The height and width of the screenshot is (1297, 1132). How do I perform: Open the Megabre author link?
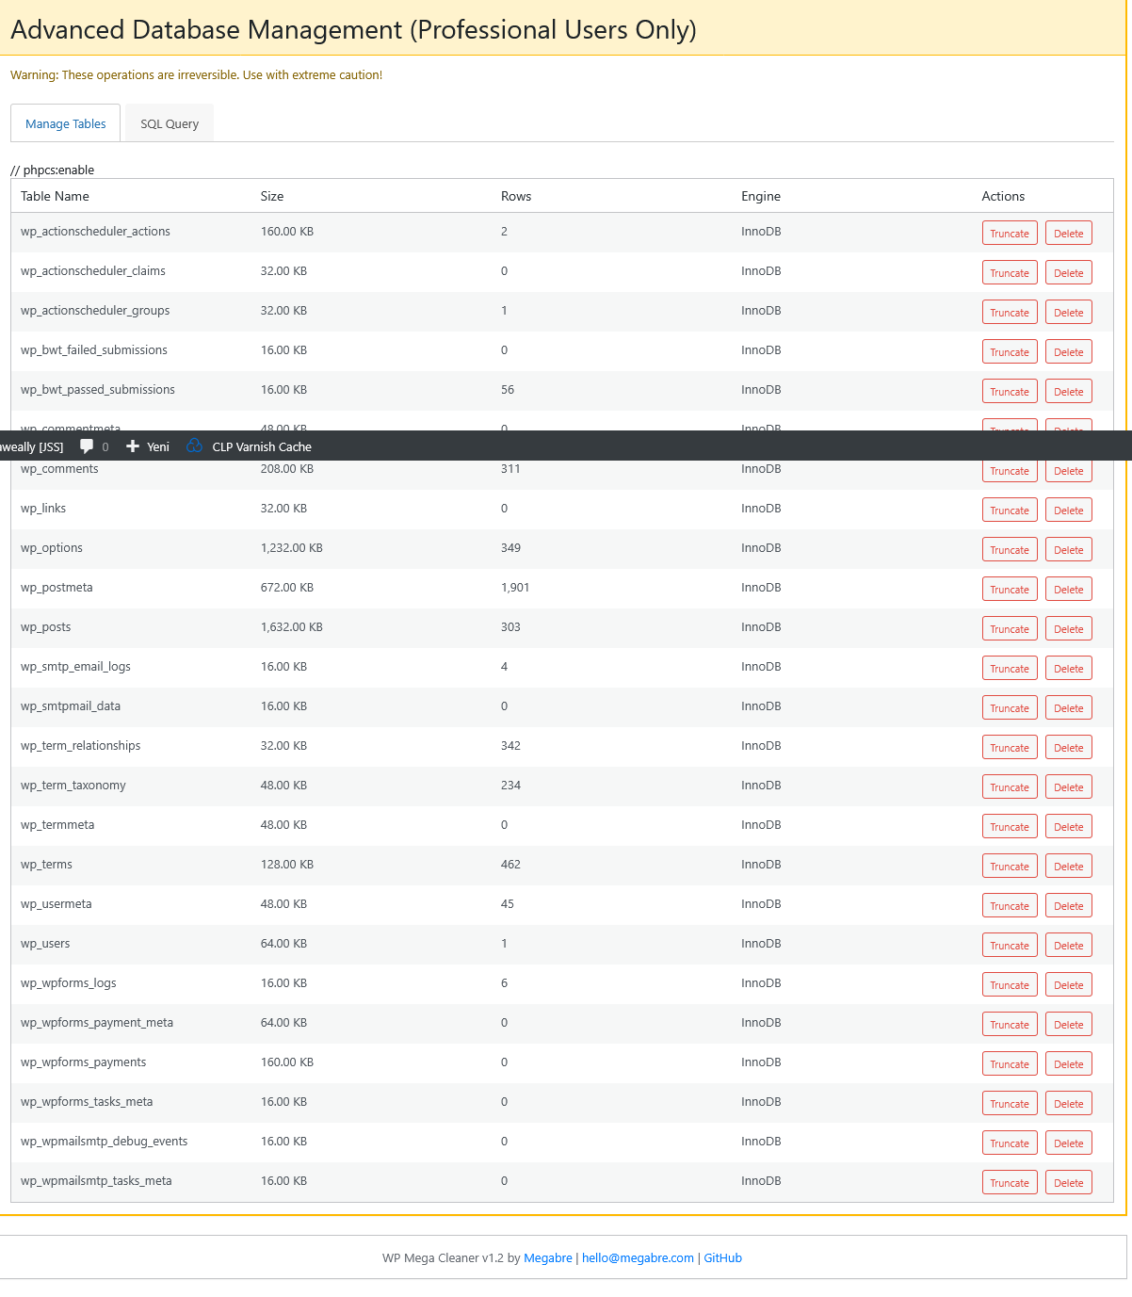pos(548,1258)
